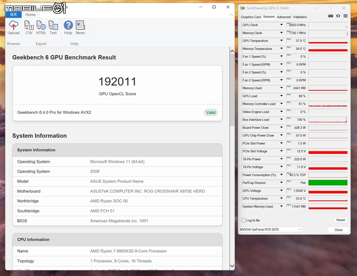Click the Board Power Draw 226.3 W value
The height and width of the screenshot is (276, 357).
tap(300, 128)
